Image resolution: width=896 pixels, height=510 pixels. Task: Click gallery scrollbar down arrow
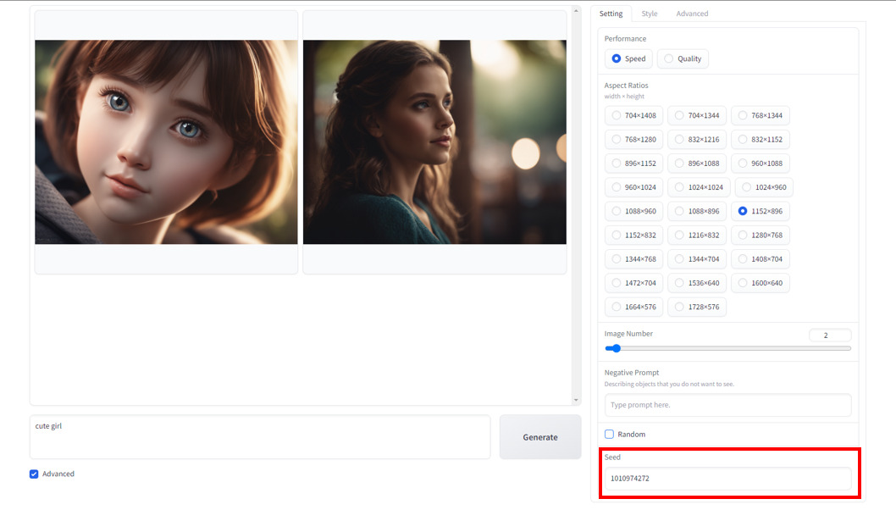pos(576,400)
